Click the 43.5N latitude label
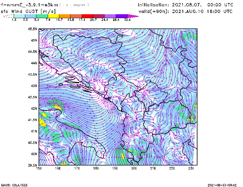 tap(33, 74)
